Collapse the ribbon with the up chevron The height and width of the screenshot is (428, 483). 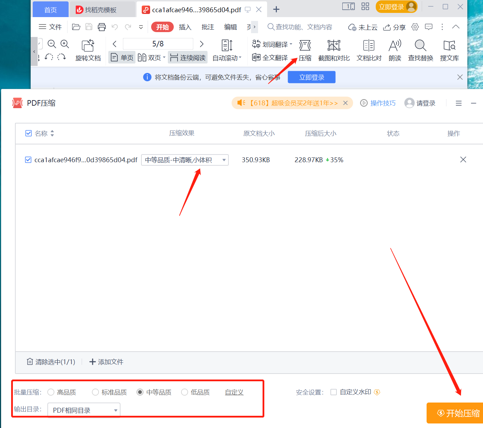tap(455, 27)
